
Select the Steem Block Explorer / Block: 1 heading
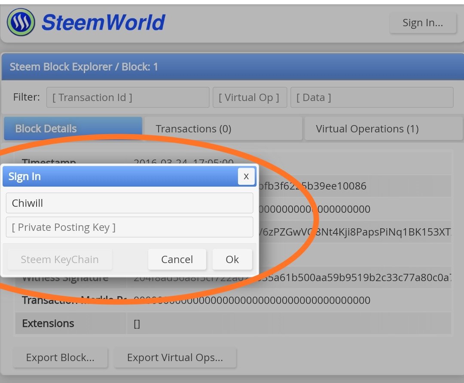[84, 67]
